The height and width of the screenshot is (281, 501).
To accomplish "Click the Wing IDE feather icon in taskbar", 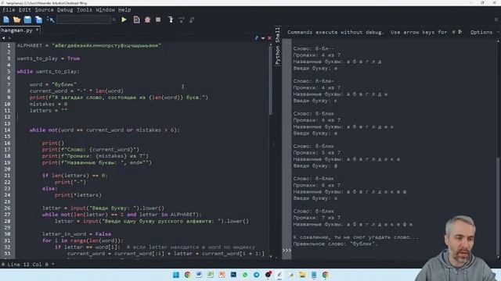I will click(279, 275).
